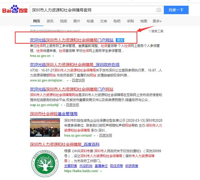Open 深圳市人力资源和社会保障局_百度百科 result

[65, 144]
